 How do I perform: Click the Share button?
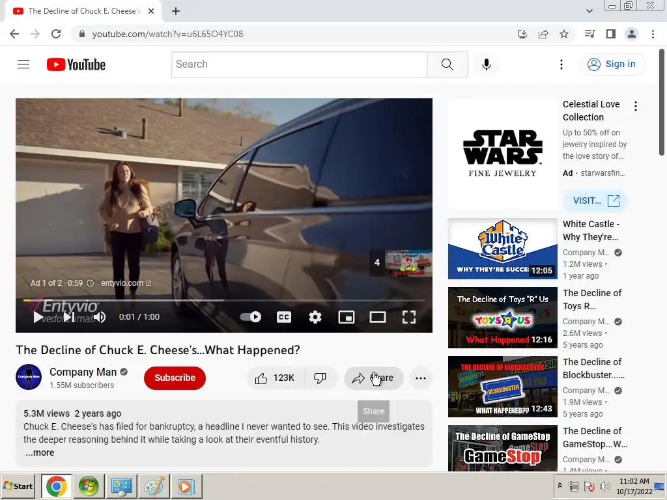[373, 378]
